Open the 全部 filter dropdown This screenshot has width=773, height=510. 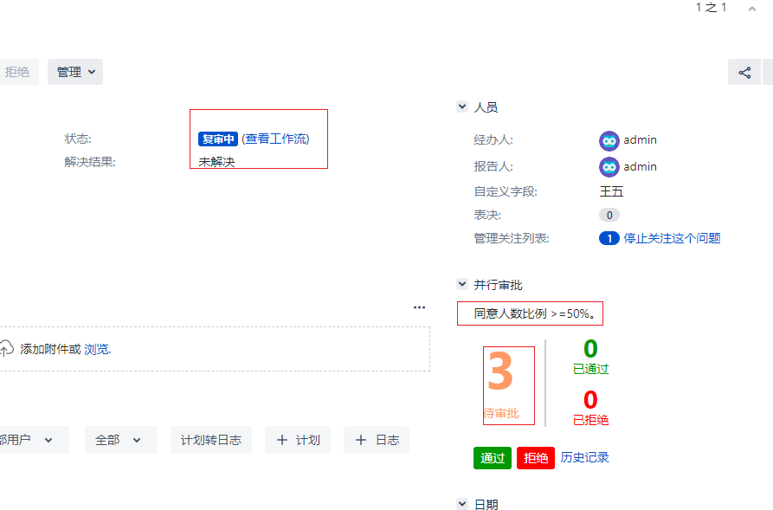click(x=120, y=440)
